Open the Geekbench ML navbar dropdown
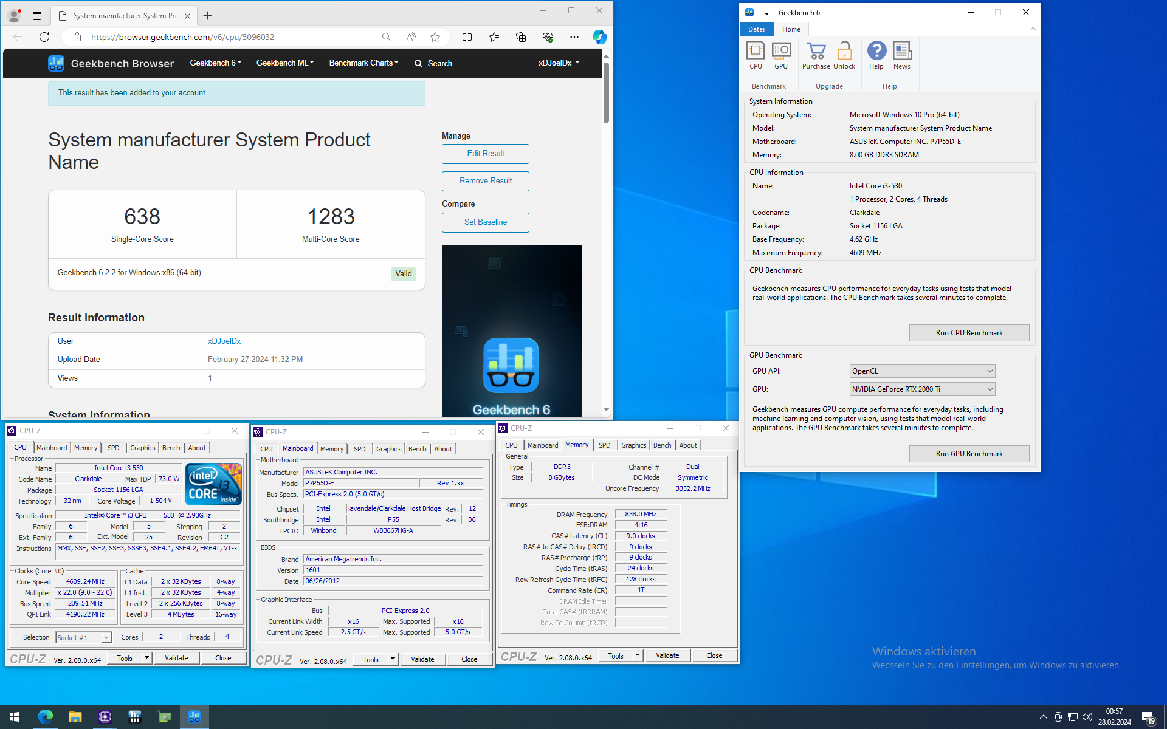The image size is (1167, 729). click(284, 63)
